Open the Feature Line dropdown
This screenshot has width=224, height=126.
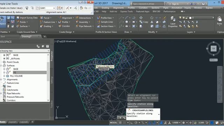coord(48,22)
